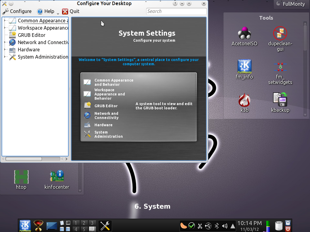Expand Common Appearance tree node
The height and width of the screenshot is (232, 310).
click(x=5, y=21)
